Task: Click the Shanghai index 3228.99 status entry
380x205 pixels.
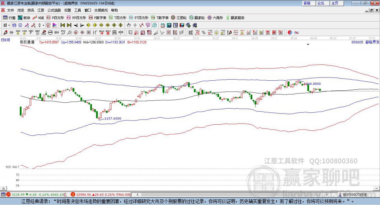Action: tap(36, 195)
